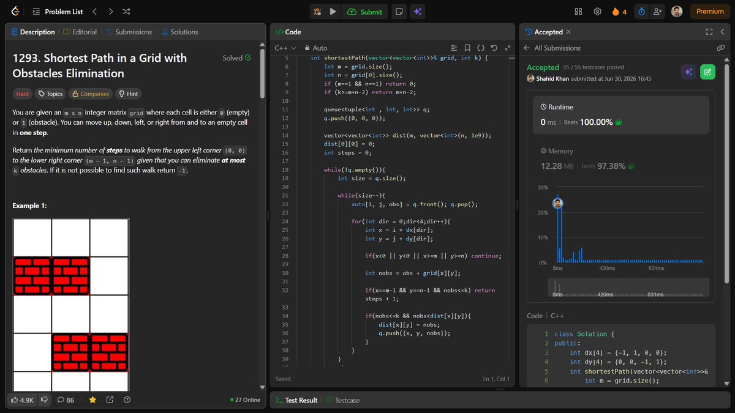View the streak fire counter
Screen dimensions: 735x413
click(619, 11)
